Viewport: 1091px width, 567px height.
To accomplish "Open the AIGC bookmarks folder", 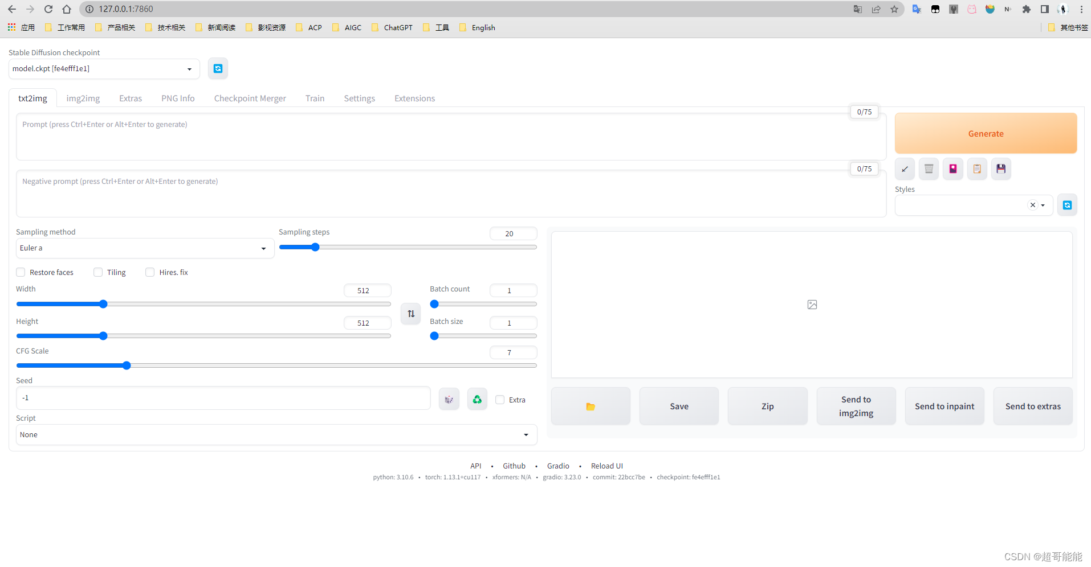I will [x=347, y=27].
